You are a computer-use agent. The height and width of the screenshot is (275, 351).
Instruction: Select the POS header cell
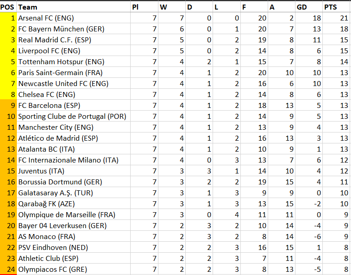[x=8, y=7]
